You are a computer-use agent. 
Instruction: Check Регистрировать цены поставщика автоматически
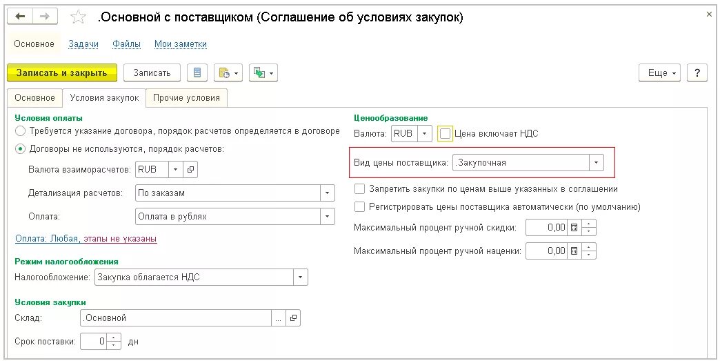click(360, 206)
